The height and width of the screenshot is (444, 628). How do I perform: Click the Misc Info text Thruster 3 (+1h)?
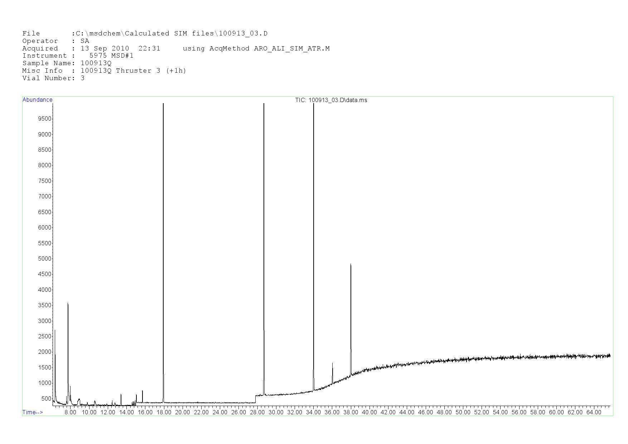(151, 71)
